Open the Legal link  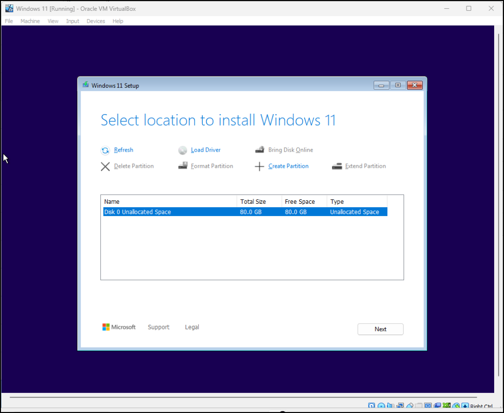coord(192,327)
